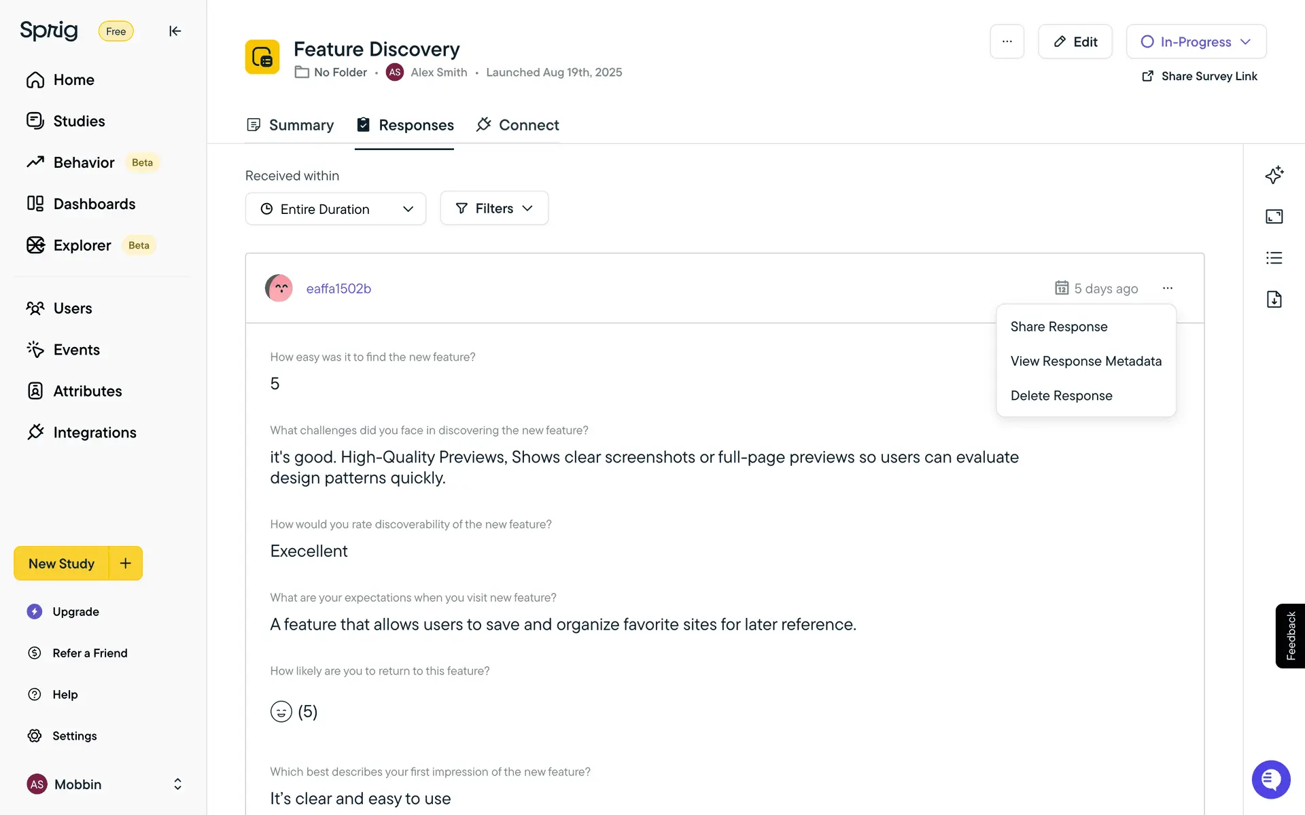Click the AI sparkle icon in right panel
This screenshot has width=1305, height=815.
[x=1274, y=175]
